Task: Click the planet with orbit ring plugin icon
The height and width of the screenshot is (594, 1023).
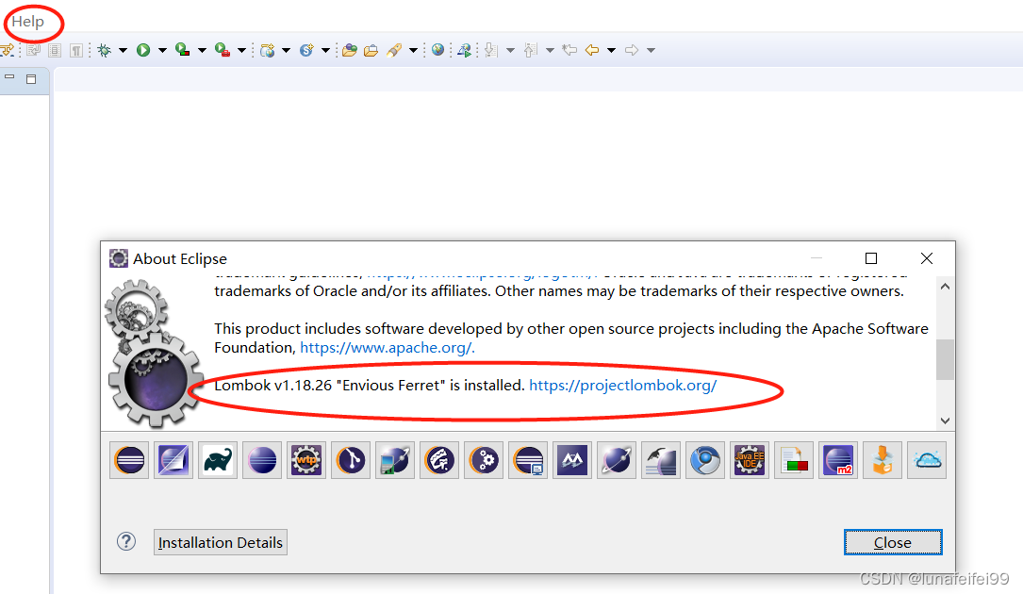Action: click(x=617, y=460)
